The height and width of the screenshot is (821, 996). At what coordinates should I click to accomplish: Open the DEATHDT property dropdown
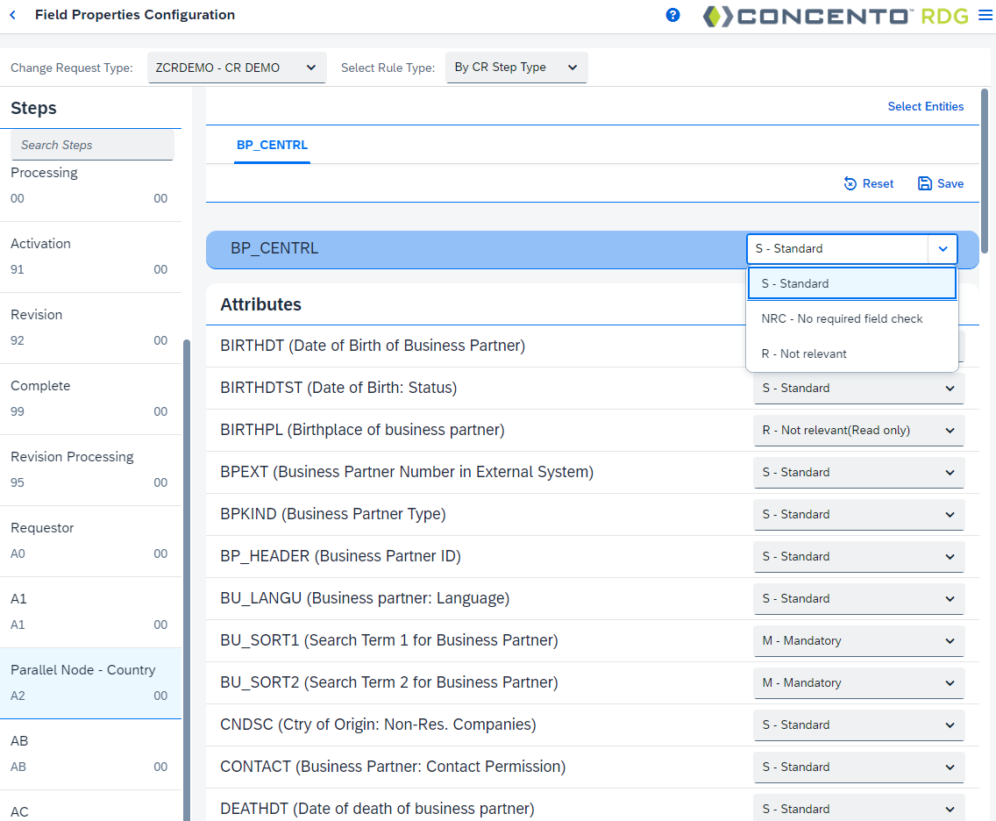pyautogui.click(x=859, y=807)
